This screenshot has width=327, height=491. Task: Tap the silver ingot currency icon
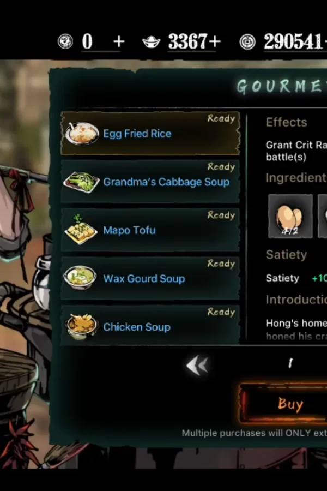pyautogui.click(x=151, y=41)
